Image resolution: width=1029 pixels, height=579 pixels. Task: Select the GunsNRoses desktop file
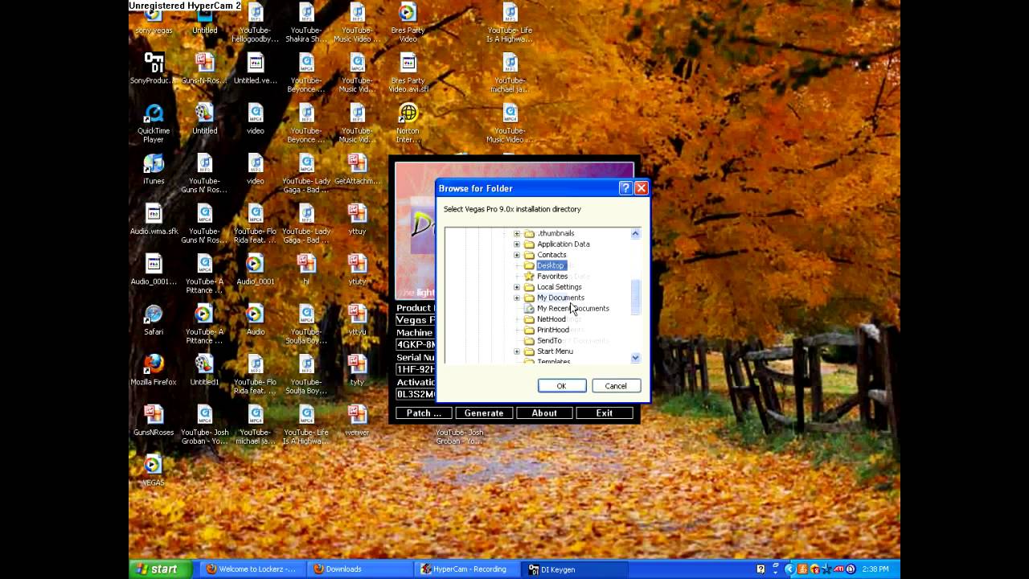(x=154, y=420)
